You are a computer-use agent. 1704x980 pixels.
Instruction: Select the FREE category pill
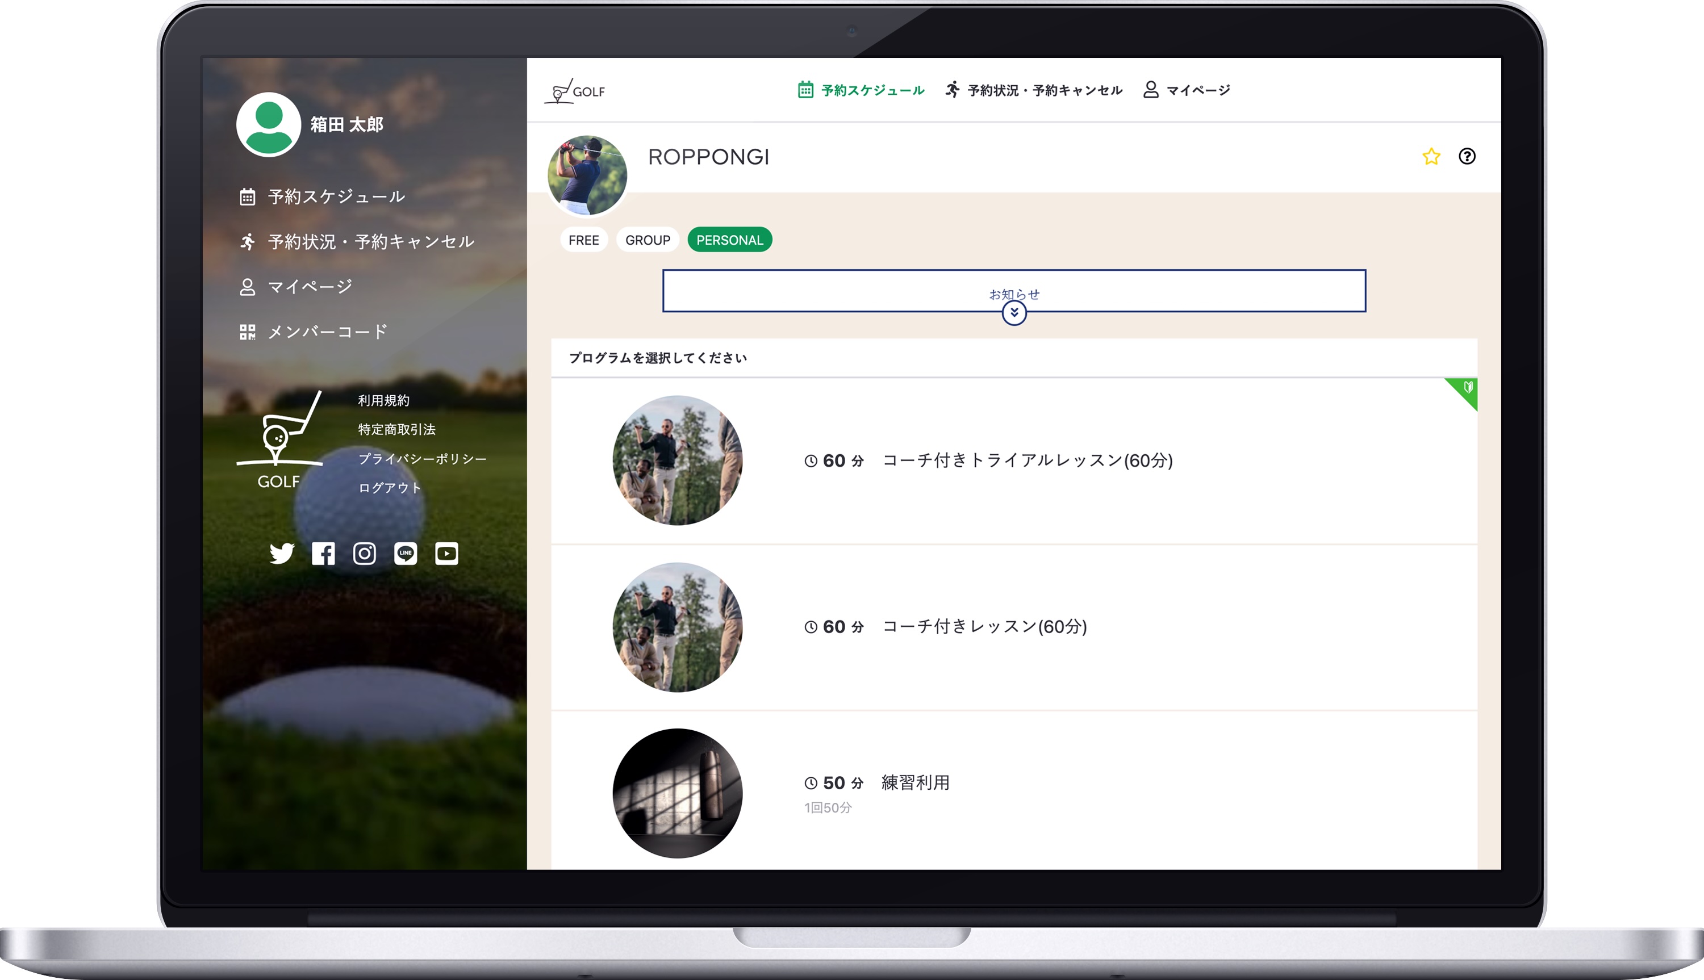pos(584,240)
